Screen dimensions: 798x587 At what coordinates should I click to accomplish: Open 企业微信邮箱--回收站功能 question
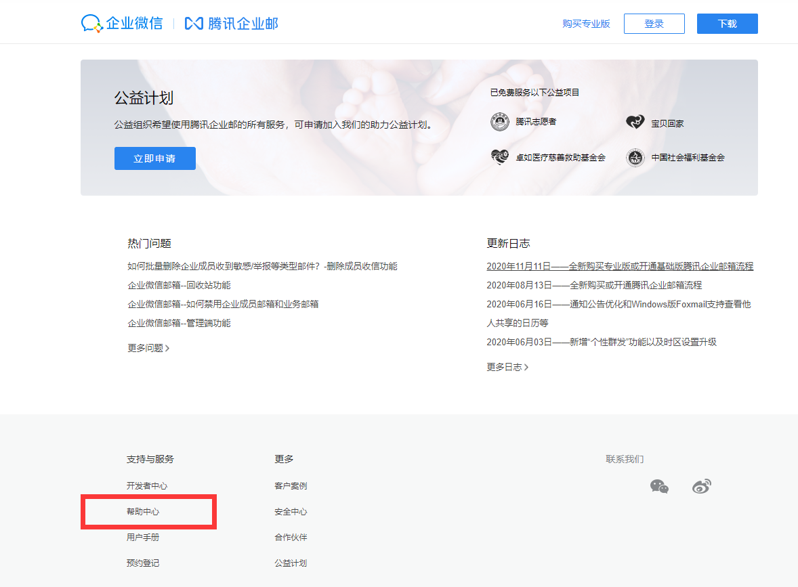click(x=179, y=285)
